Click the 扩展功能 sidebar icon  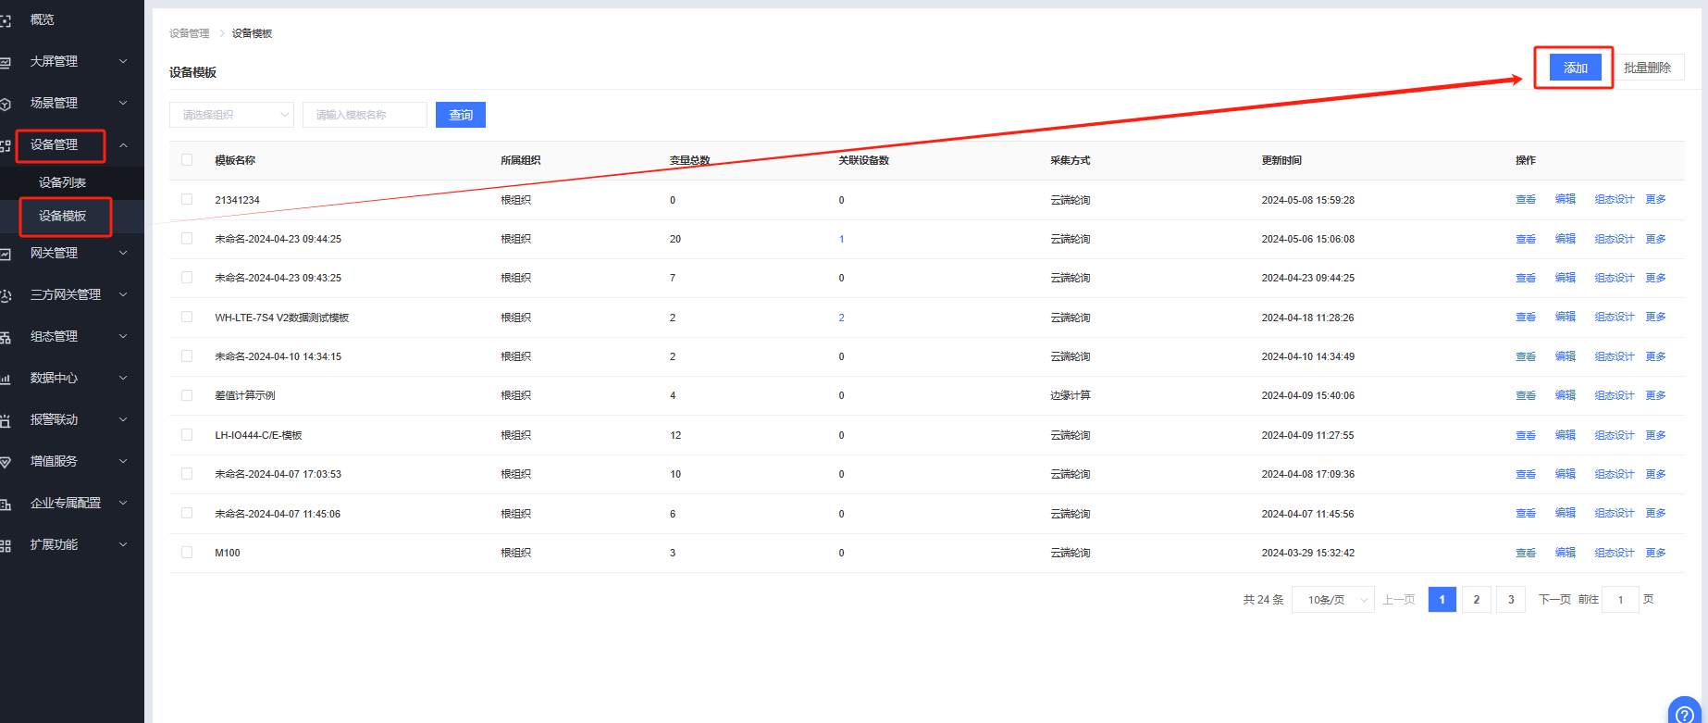(x=6, y=545)
